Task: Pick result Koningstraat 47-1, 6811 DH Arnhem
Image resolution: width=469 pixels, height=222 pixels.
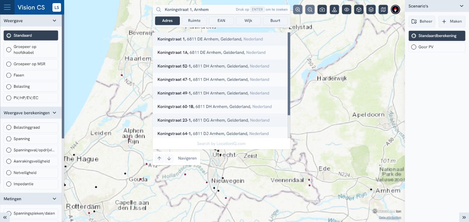Action: 220,80
